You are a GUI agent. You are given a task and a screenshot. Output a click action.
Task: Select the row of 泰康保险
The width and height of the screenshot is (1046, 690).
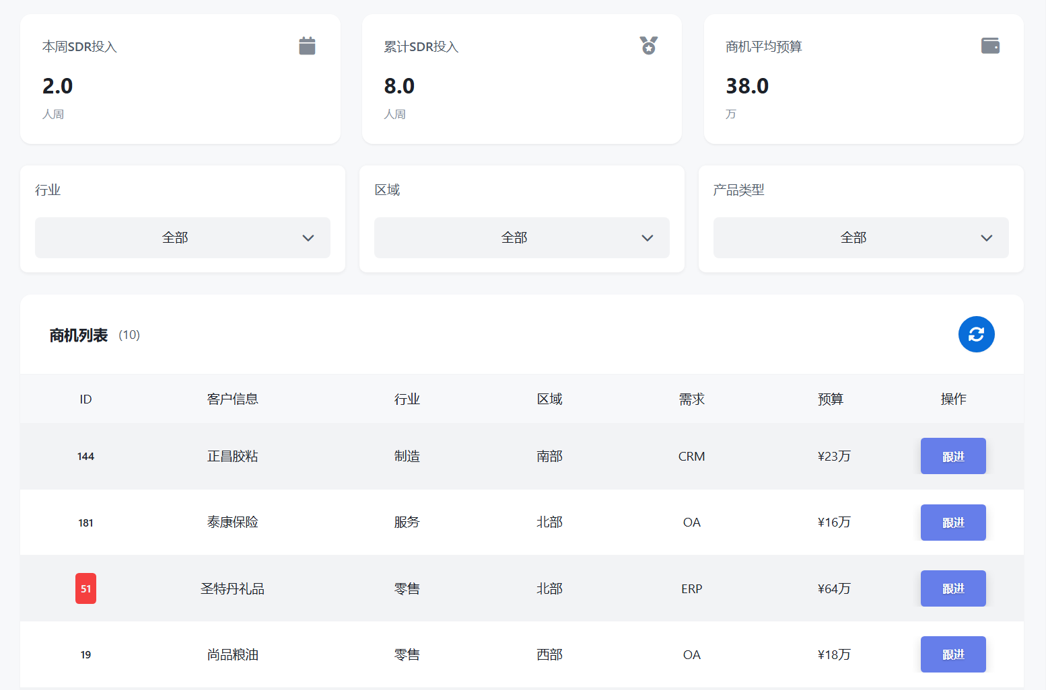471,523
